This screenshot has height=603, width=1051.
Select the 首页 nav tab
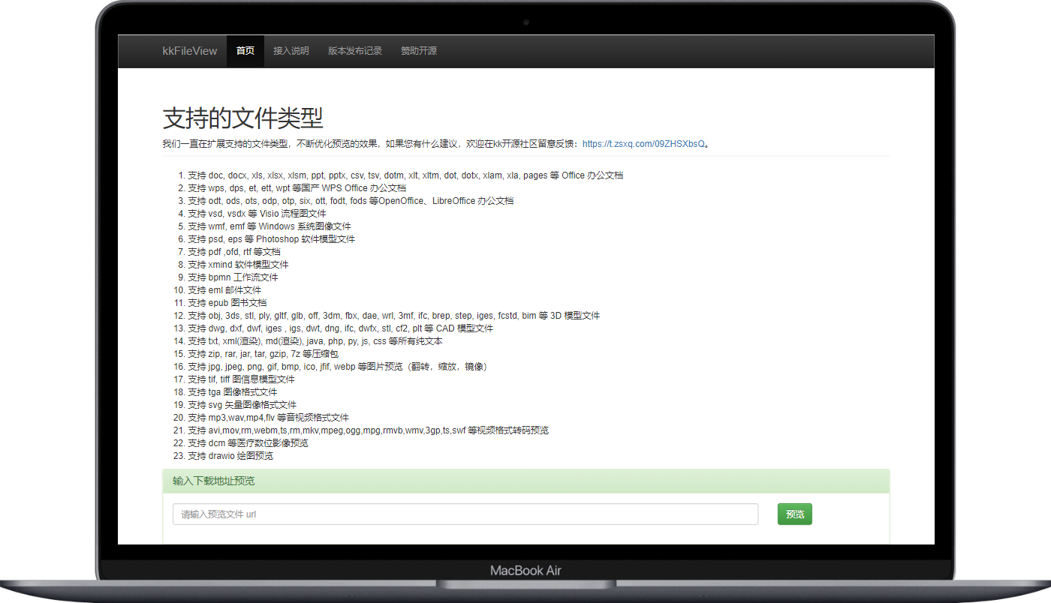click(245, 51)
